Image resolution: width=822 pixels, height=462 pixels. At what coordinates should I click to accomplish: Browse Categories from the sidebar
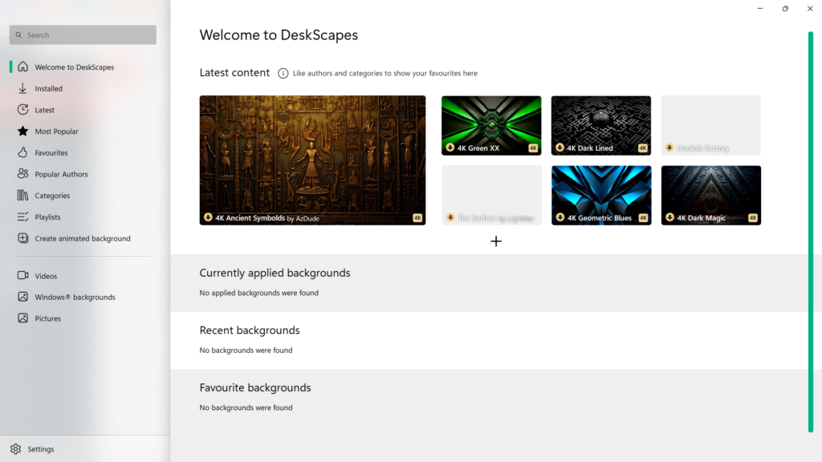pos(83,196)
